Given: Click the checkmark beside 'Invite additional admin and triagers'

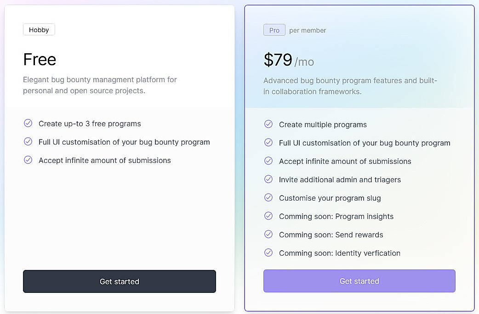Looking at the screenshot, I should 268,179.
